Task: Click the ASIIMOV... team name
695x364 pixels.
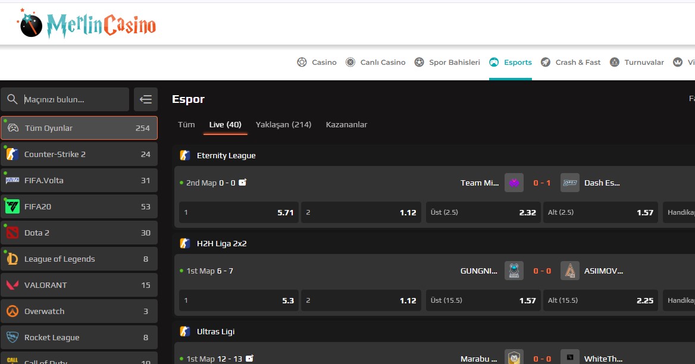Action: pyautogui.click(x=604, y=271)
